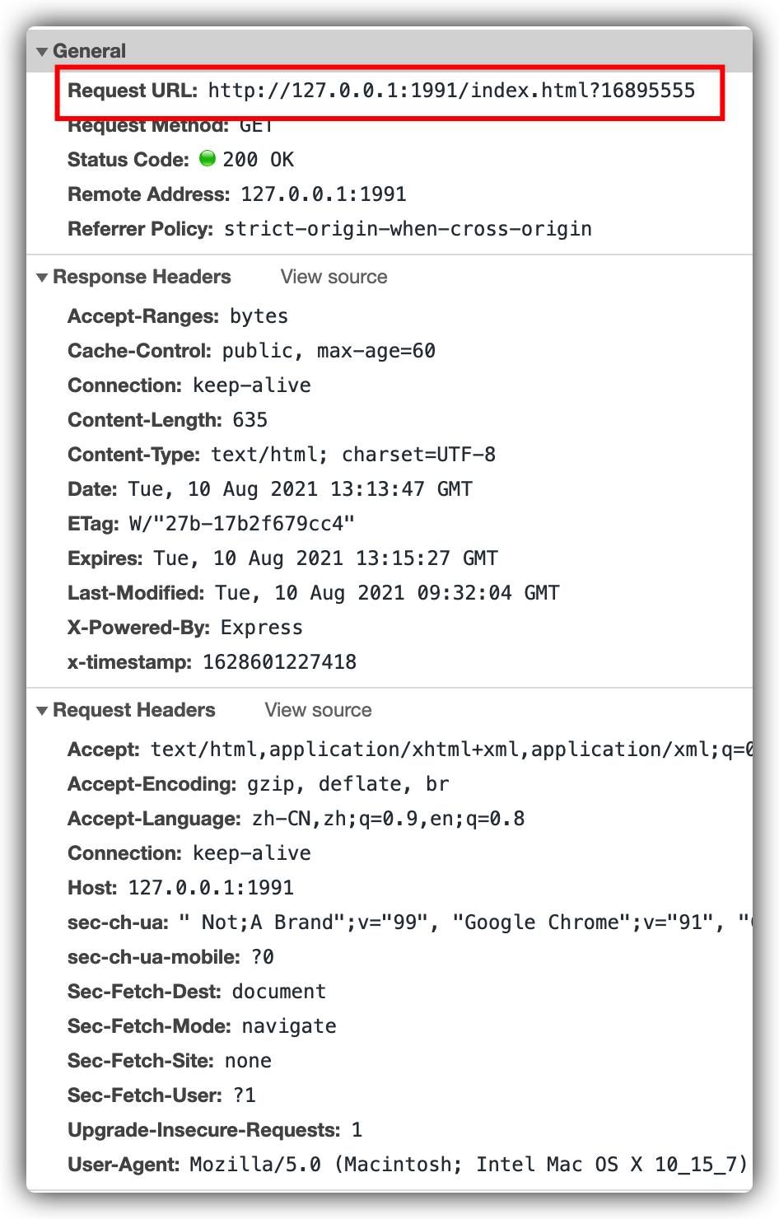Collapse the General section triangle
The height and width of the screenshot is (1219, 779).
point(42,52)
